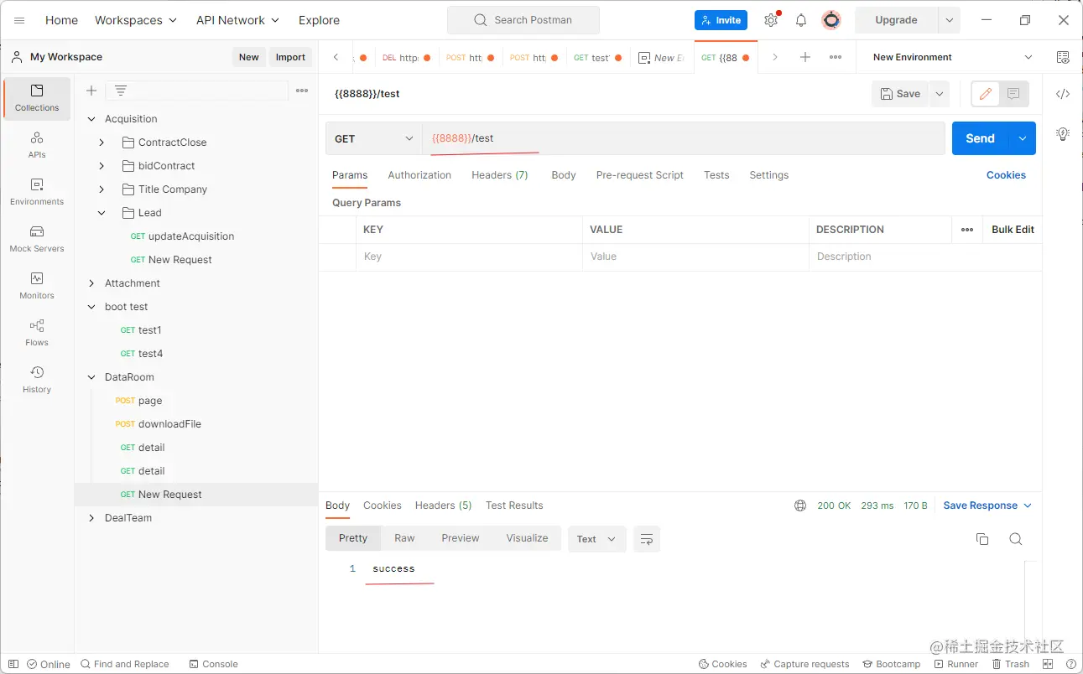Copy the response body

coord(982,539)
